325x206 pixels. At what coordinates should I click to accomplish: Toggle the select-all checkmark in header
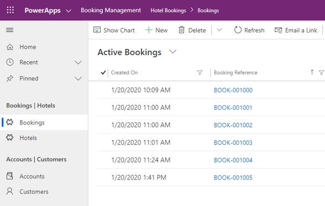[103, 73]
